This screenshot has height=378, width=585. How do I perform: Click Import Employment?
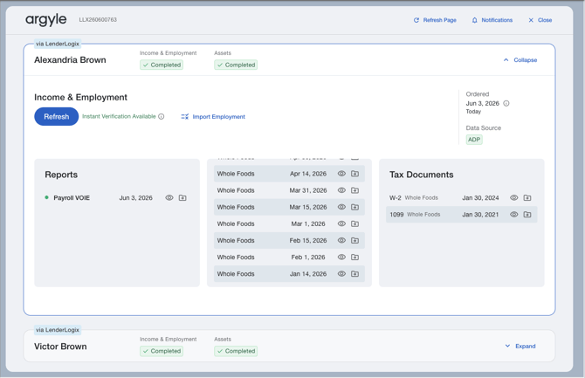[213, 117]
